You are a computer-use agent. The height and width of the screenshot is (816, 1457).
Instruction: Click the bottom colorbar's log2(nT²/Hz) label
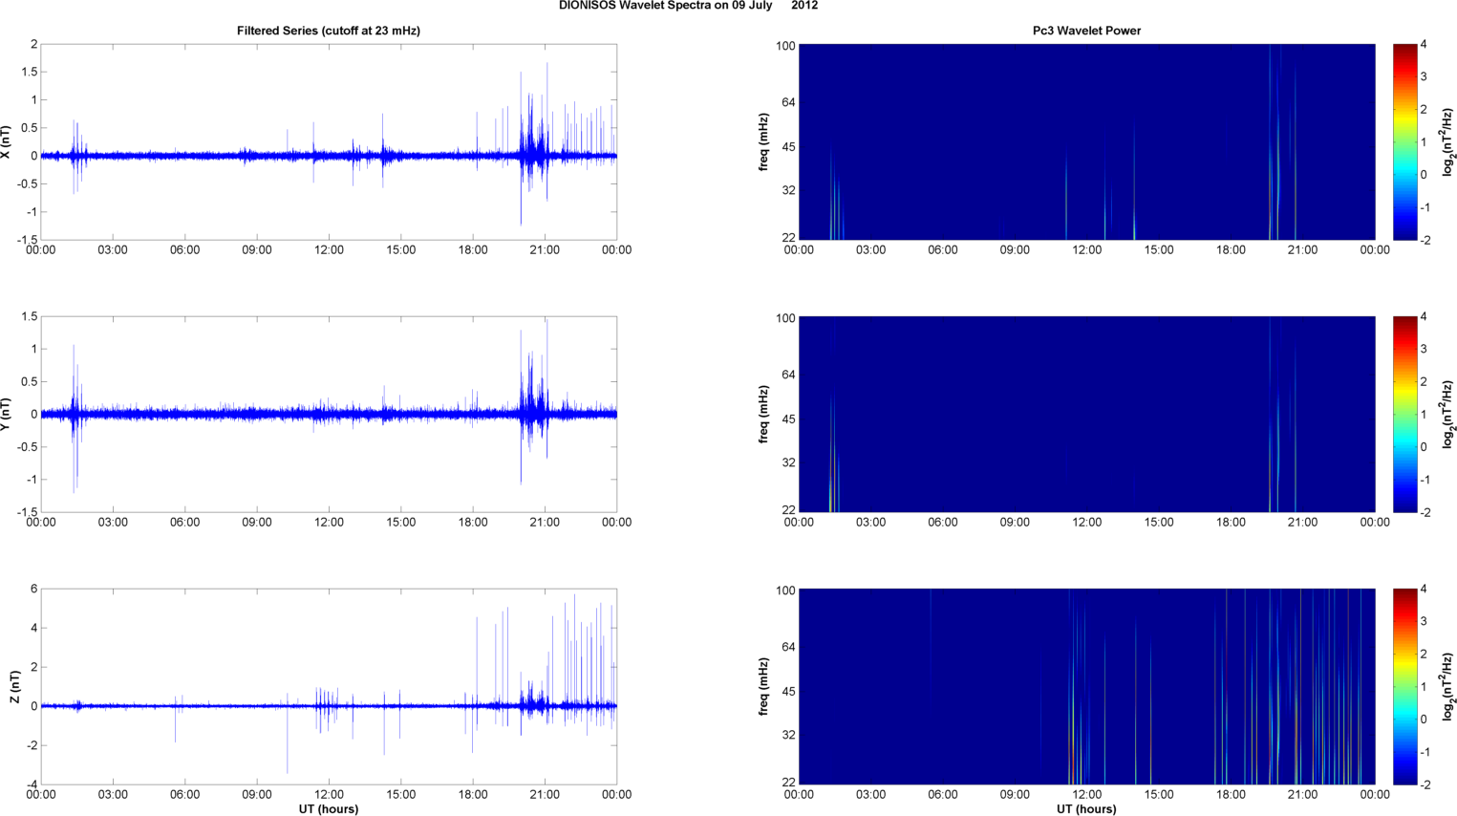click(x=1448, y=687)
